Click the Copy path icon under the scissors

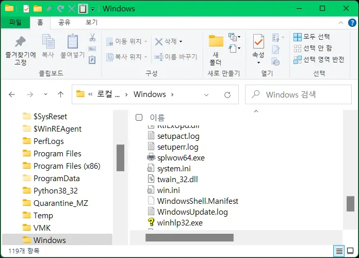[x=92, y=49]
